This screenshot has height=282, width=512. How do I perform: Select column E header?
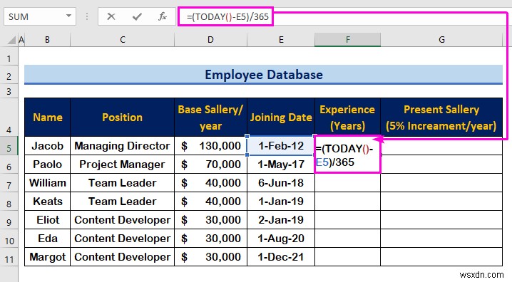pos(281,40)
